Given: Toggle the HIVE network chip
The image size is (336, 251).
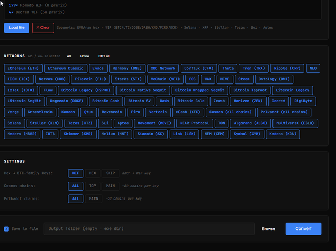Looking at the screenshot, I should 225,79.
